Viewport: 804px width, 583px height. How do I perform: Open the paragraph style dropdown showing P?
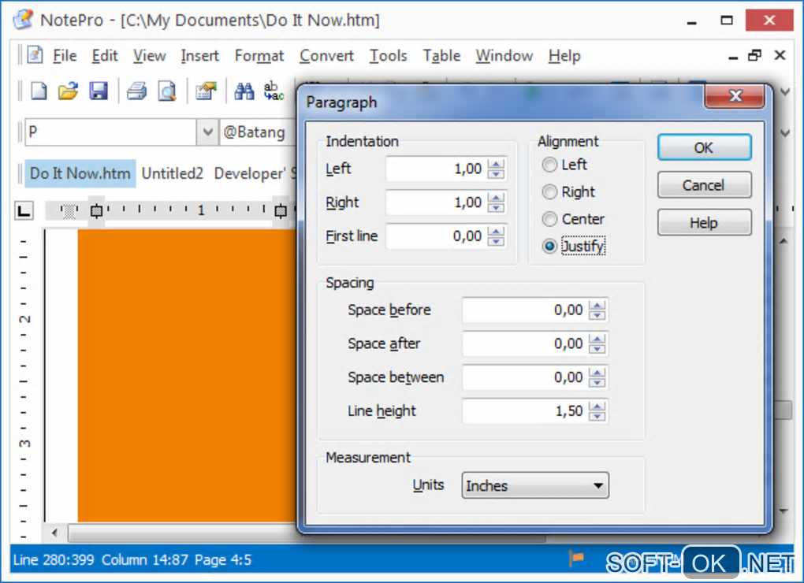pyautogui.click(x=207, y=132)
